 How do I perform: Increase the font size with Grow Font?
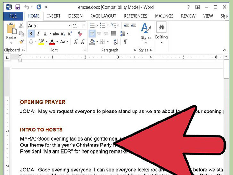click(76, 42)
